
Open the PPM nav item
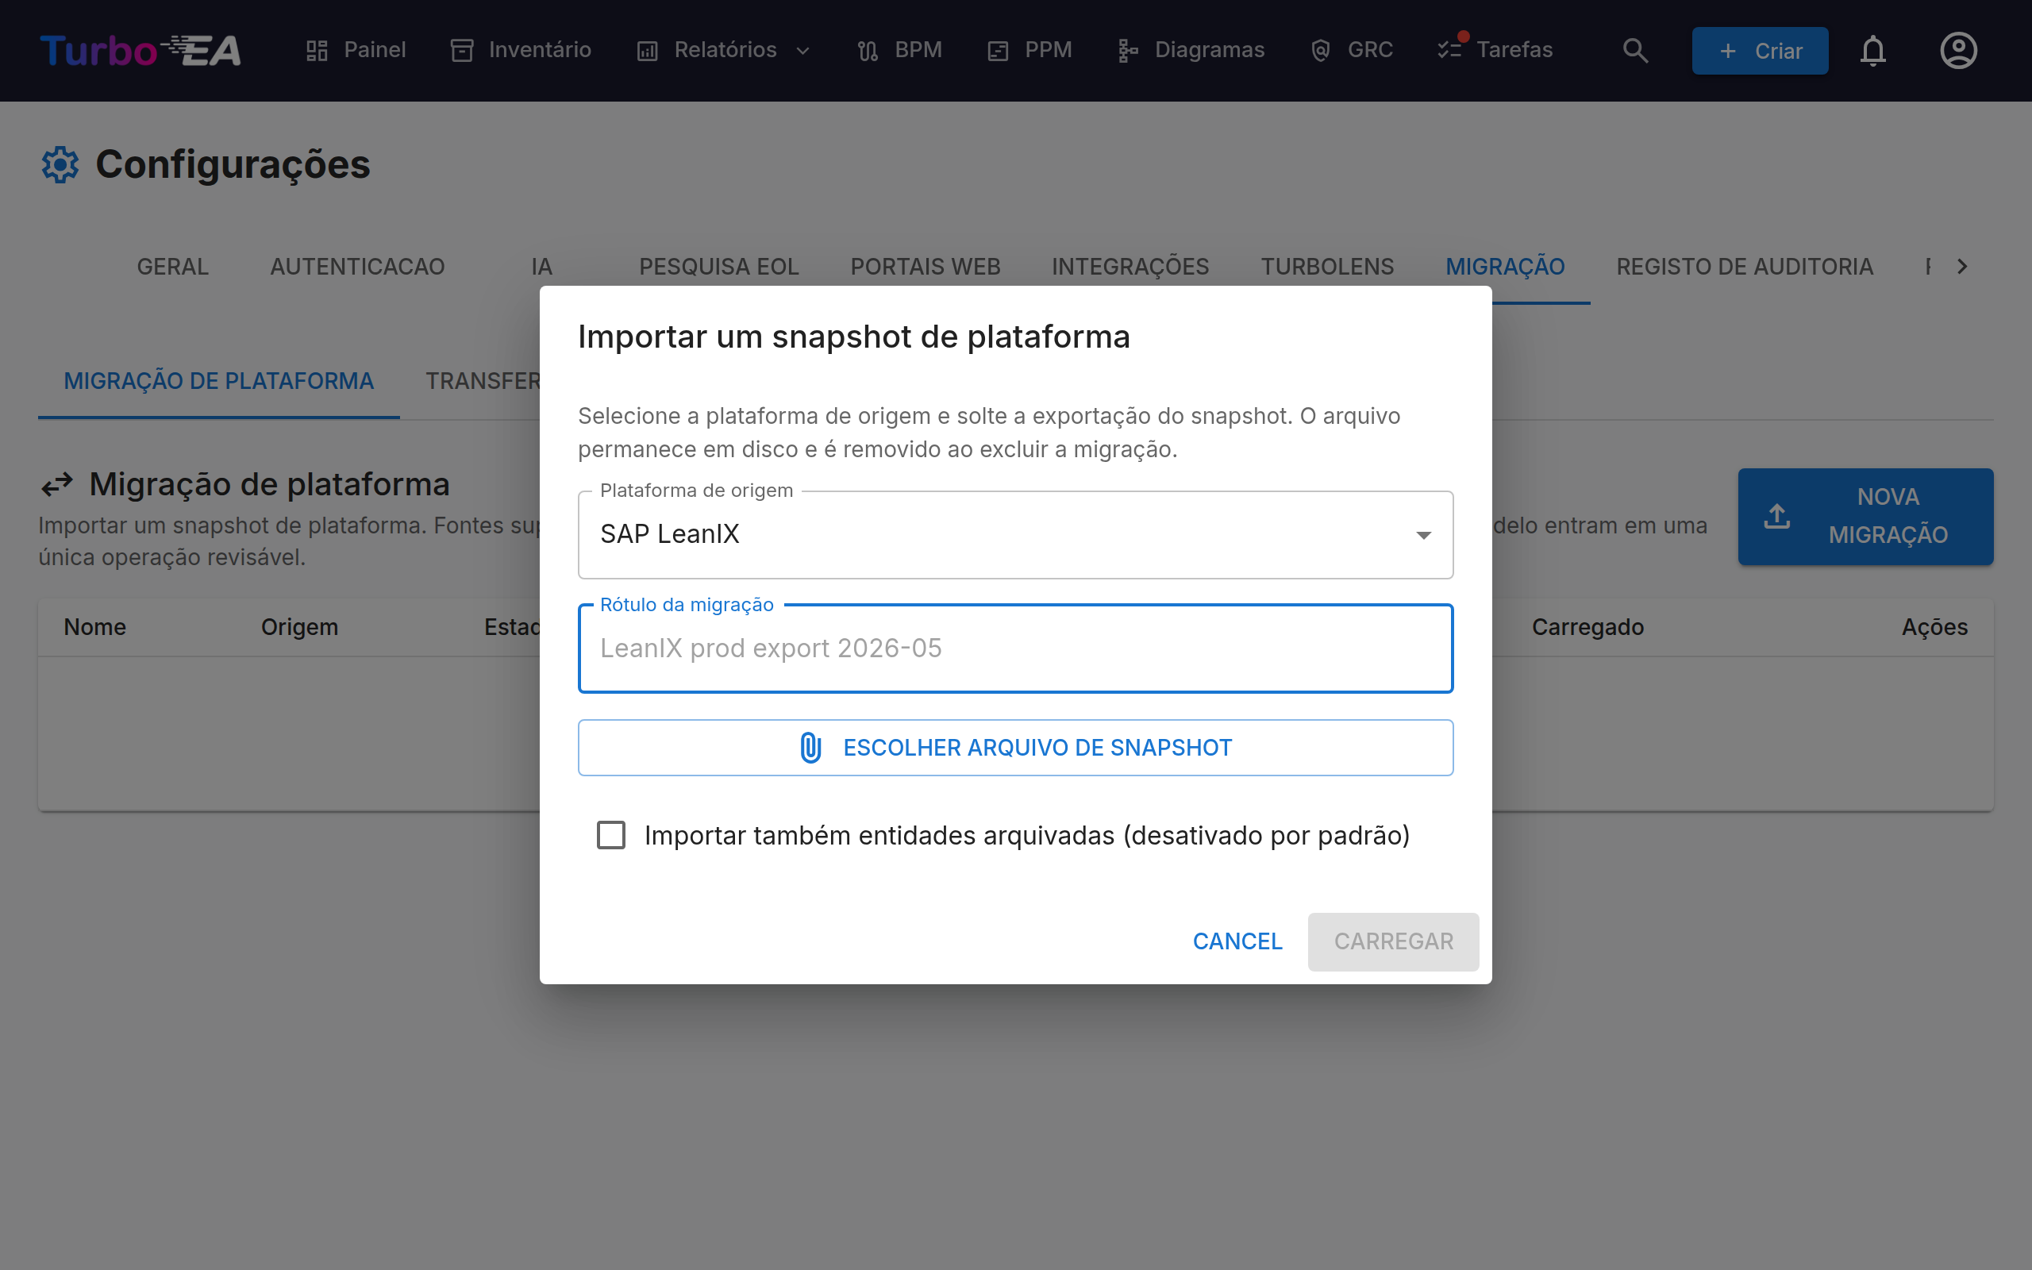coord(1029,50)
